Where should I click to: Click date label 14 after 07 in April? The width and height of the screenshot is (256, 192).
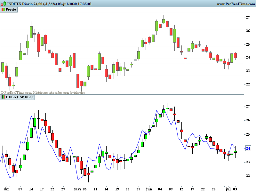coord(31,189)
